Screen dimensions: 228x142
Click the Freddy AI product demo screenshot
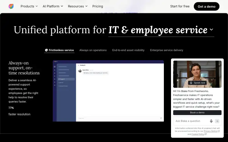[108, 91]
